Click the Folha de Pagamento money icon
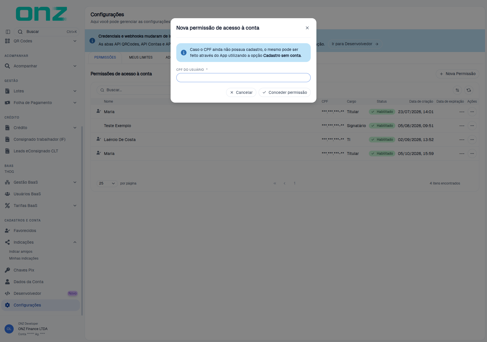The width and height of the screenshot is (487, 342). 7,103
